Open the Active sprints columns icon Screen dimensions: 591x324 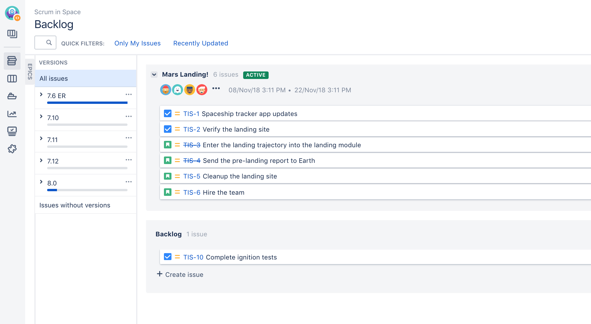pyautogui.click(x=12, y=79)
